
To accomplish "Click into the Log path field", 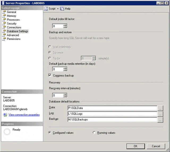I will (x=112, y=114).
